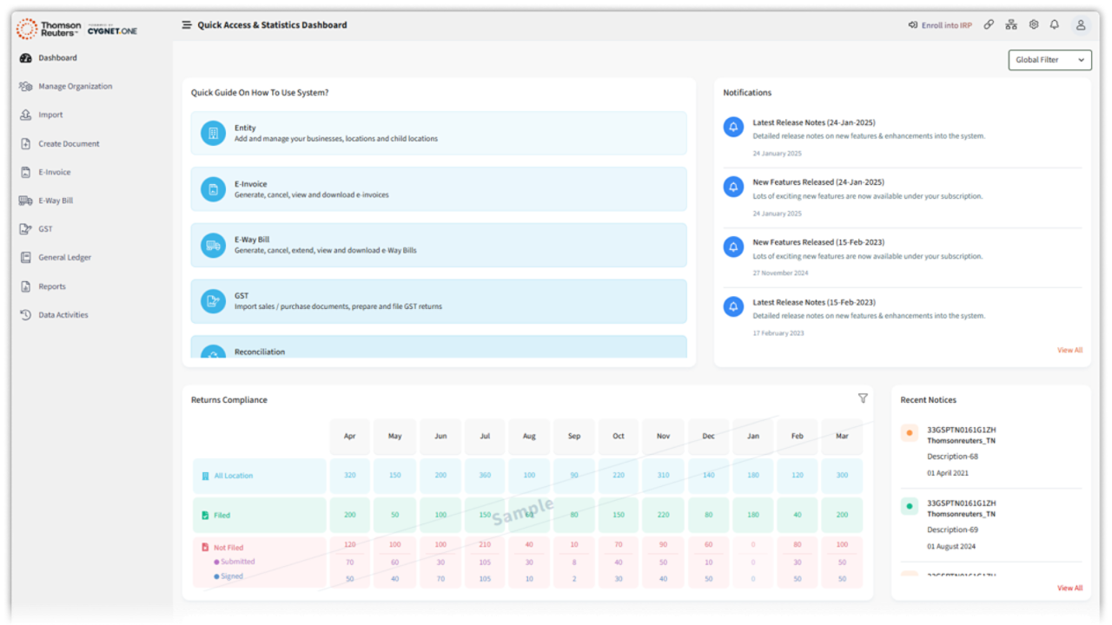Click the Returns Compliance filter funnel icon
The image size is (1112, 625).
[863, 398]
